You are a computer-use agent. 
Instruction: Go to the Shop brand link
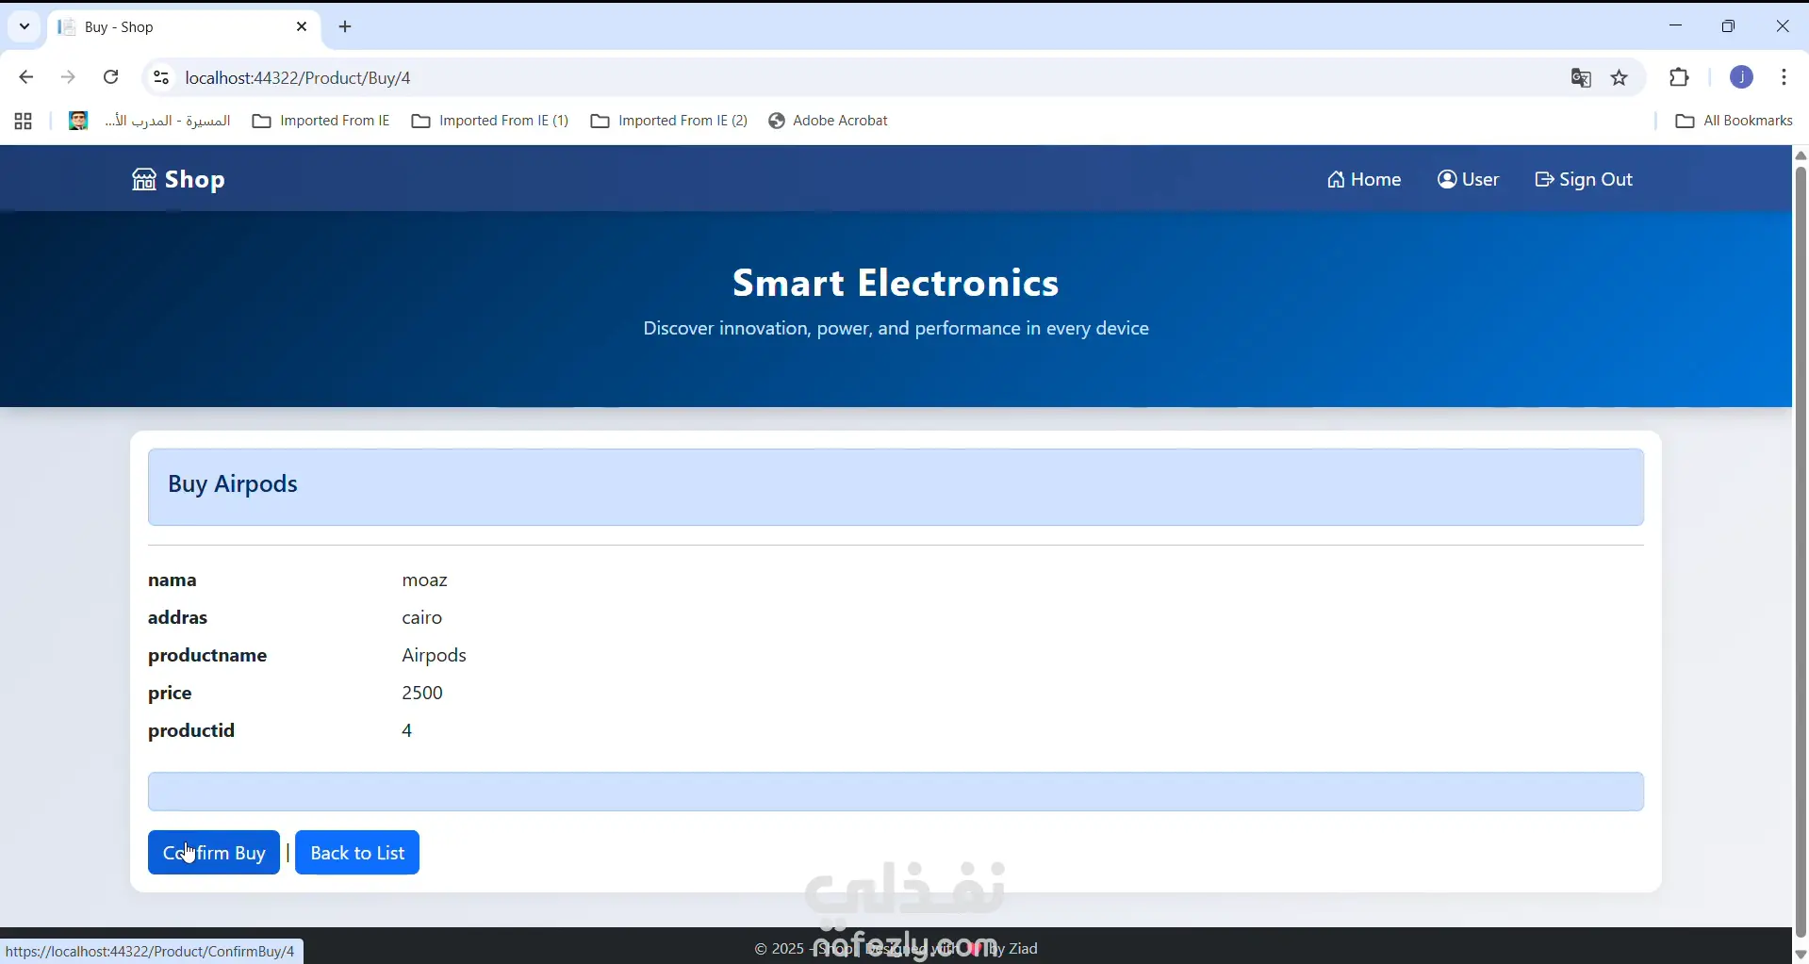pos(178,179)
